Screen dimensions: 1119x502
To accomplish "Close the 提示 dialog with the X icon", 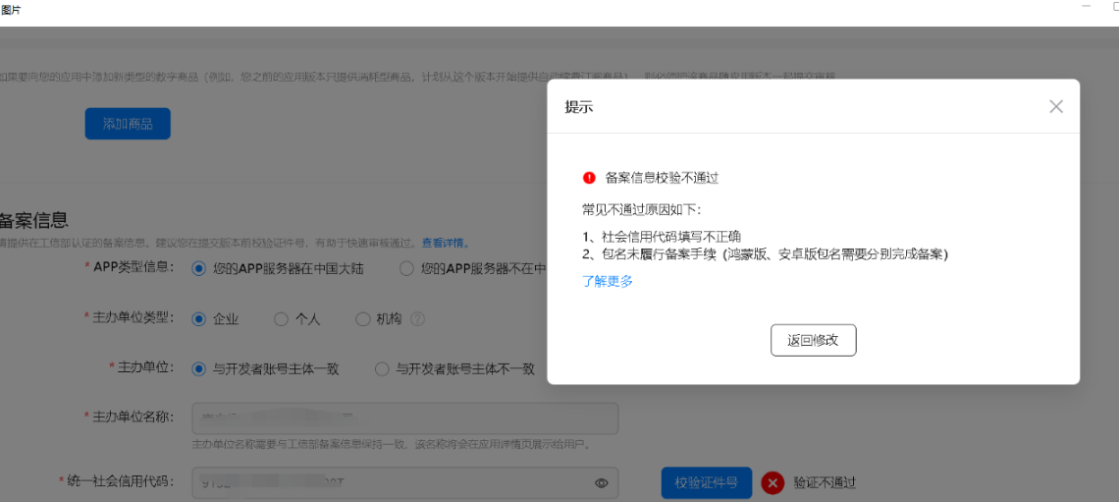I will point(1055,106).
